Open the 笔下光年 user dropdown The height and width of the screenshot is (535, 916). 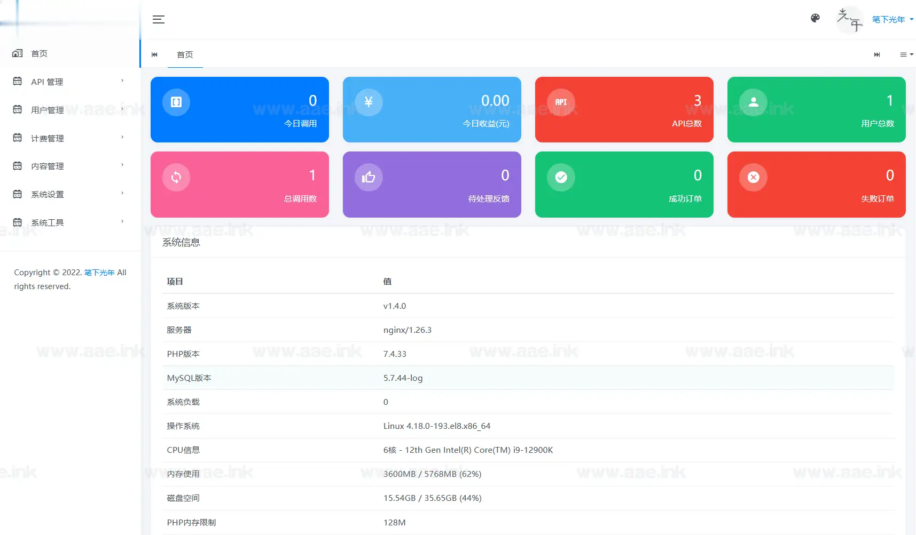892,20
